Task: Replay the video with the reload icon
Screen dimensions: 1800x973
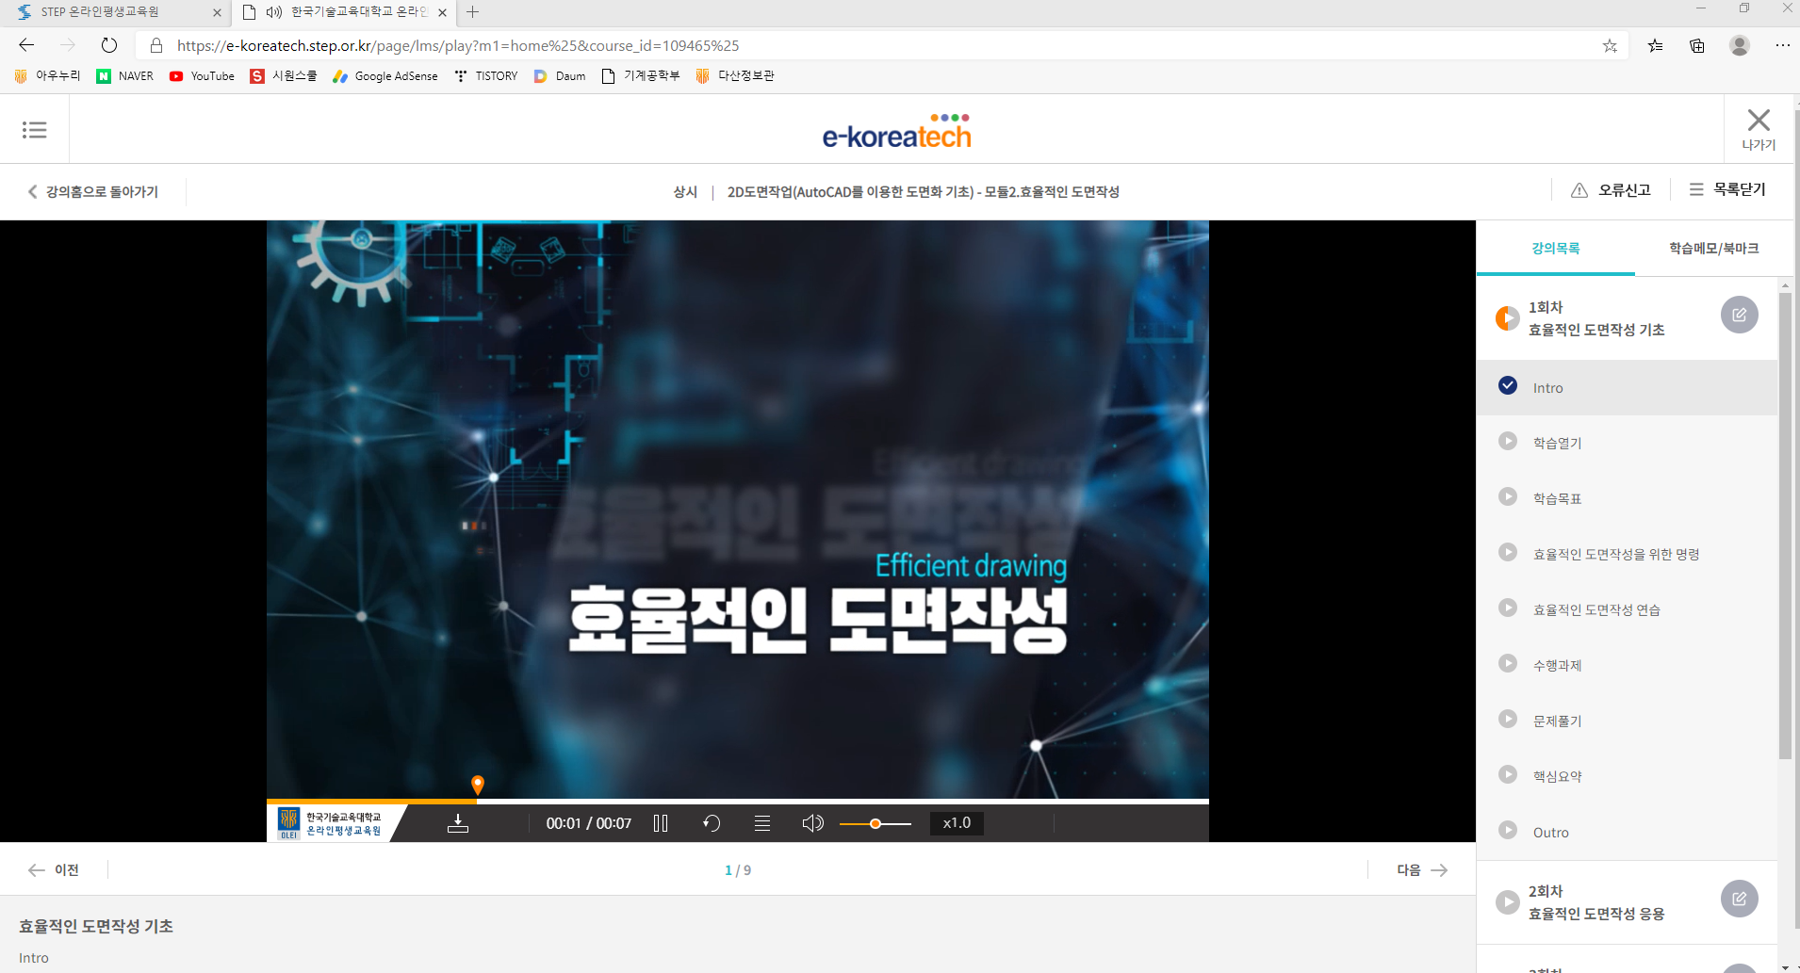Action: click(x=712, y=823)
